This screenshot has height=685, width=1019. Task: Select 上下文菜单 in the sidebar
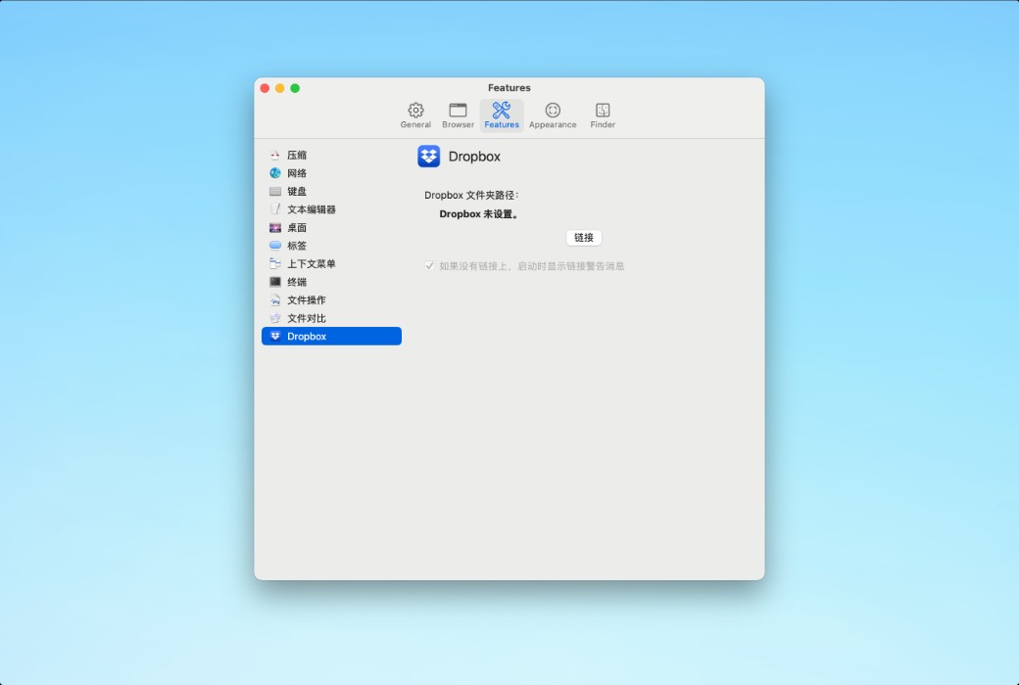coord(331,263)
